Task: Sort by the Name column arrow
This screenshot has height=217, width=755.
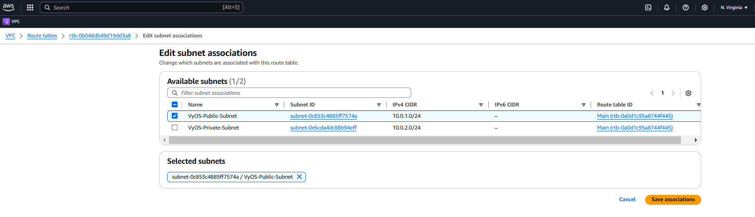Action: click(277, 105)
